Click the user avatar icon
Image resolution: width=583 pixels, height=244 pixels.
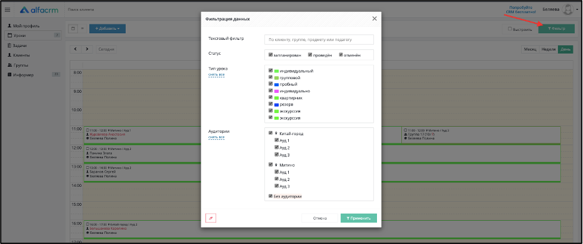pyautogui.click(x=568, y=10)
